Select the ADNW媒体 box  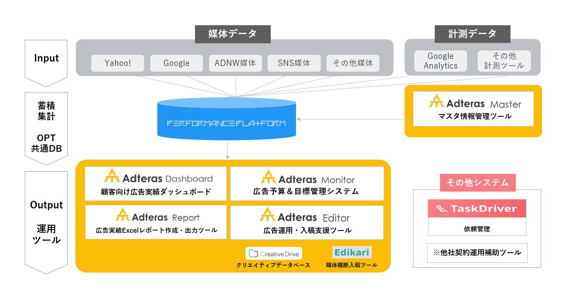235,63
